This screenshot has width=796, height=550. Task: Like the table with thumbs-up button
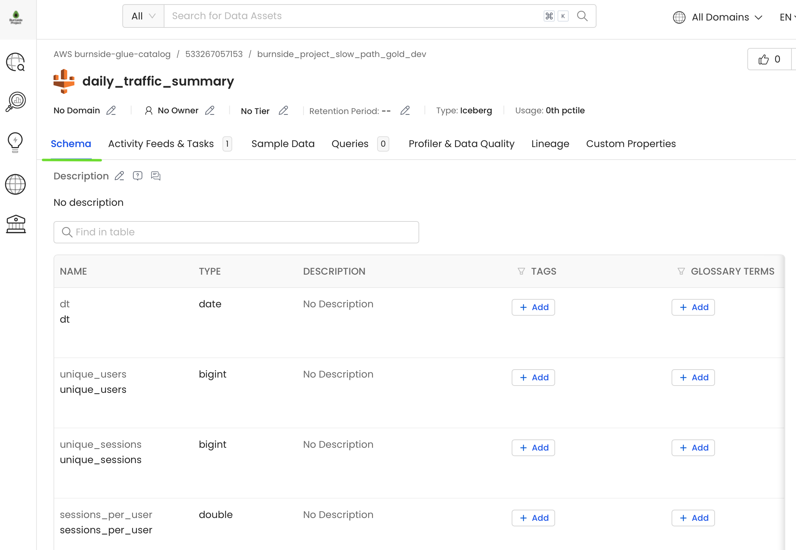[769, 59]
